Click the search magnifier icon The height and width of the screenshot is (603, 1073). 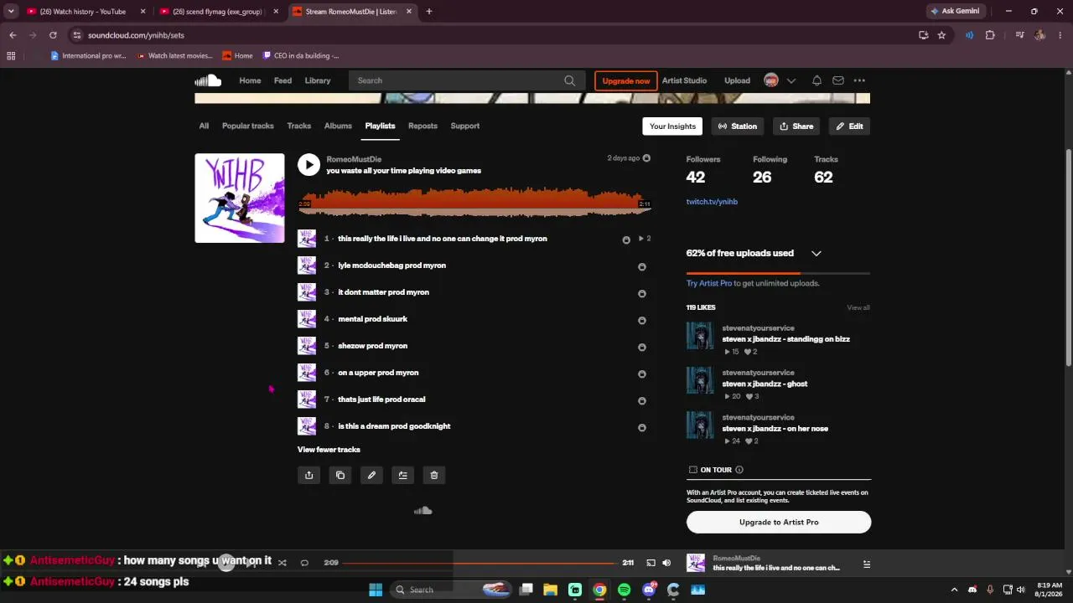[x=570, y=80]
